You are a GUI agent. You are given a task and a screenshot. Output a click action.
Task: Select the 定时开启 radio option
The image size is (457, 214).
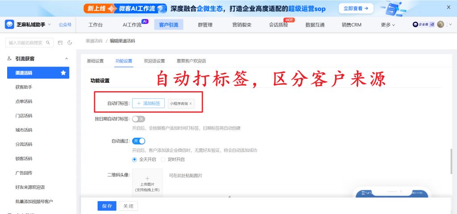coord(163,159)
